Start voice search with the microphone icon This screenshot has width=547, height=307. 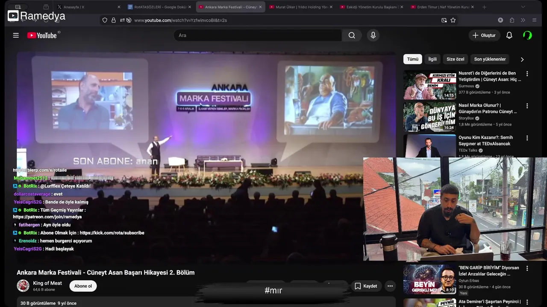pos(373,35)
